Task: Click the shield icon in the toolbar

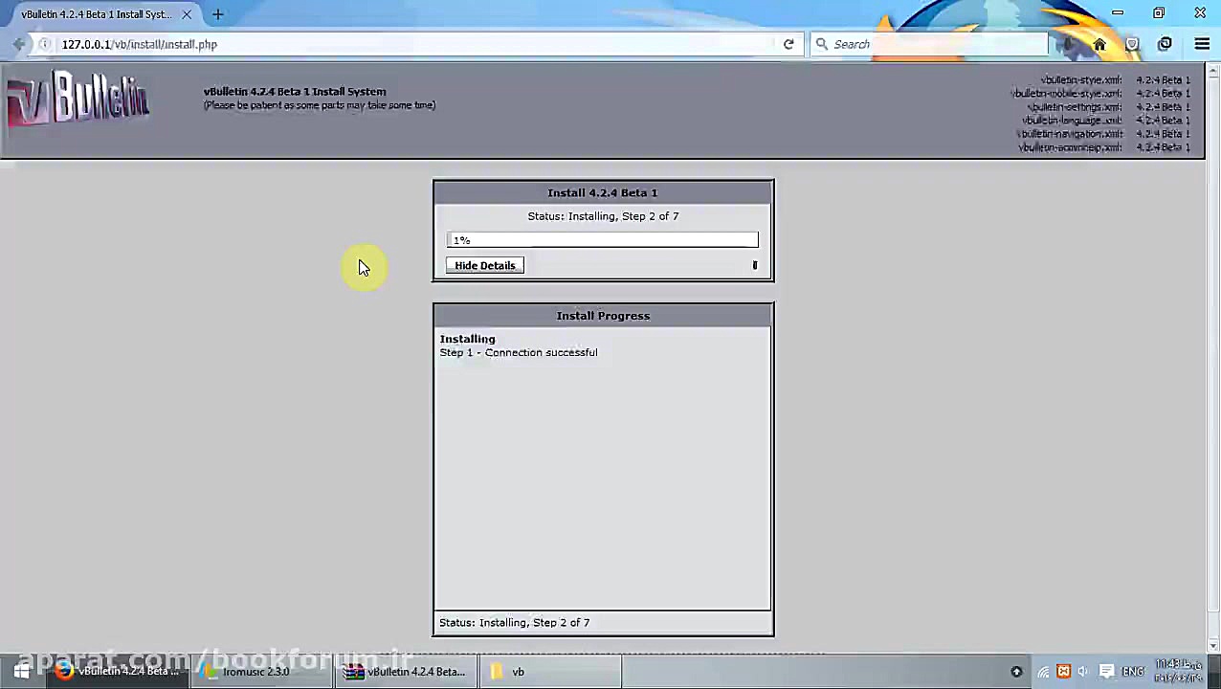Action: [x=1132, y=44]
